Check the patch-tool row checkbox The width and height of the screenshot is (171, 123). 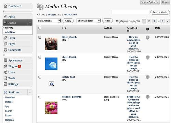[40, 77]
